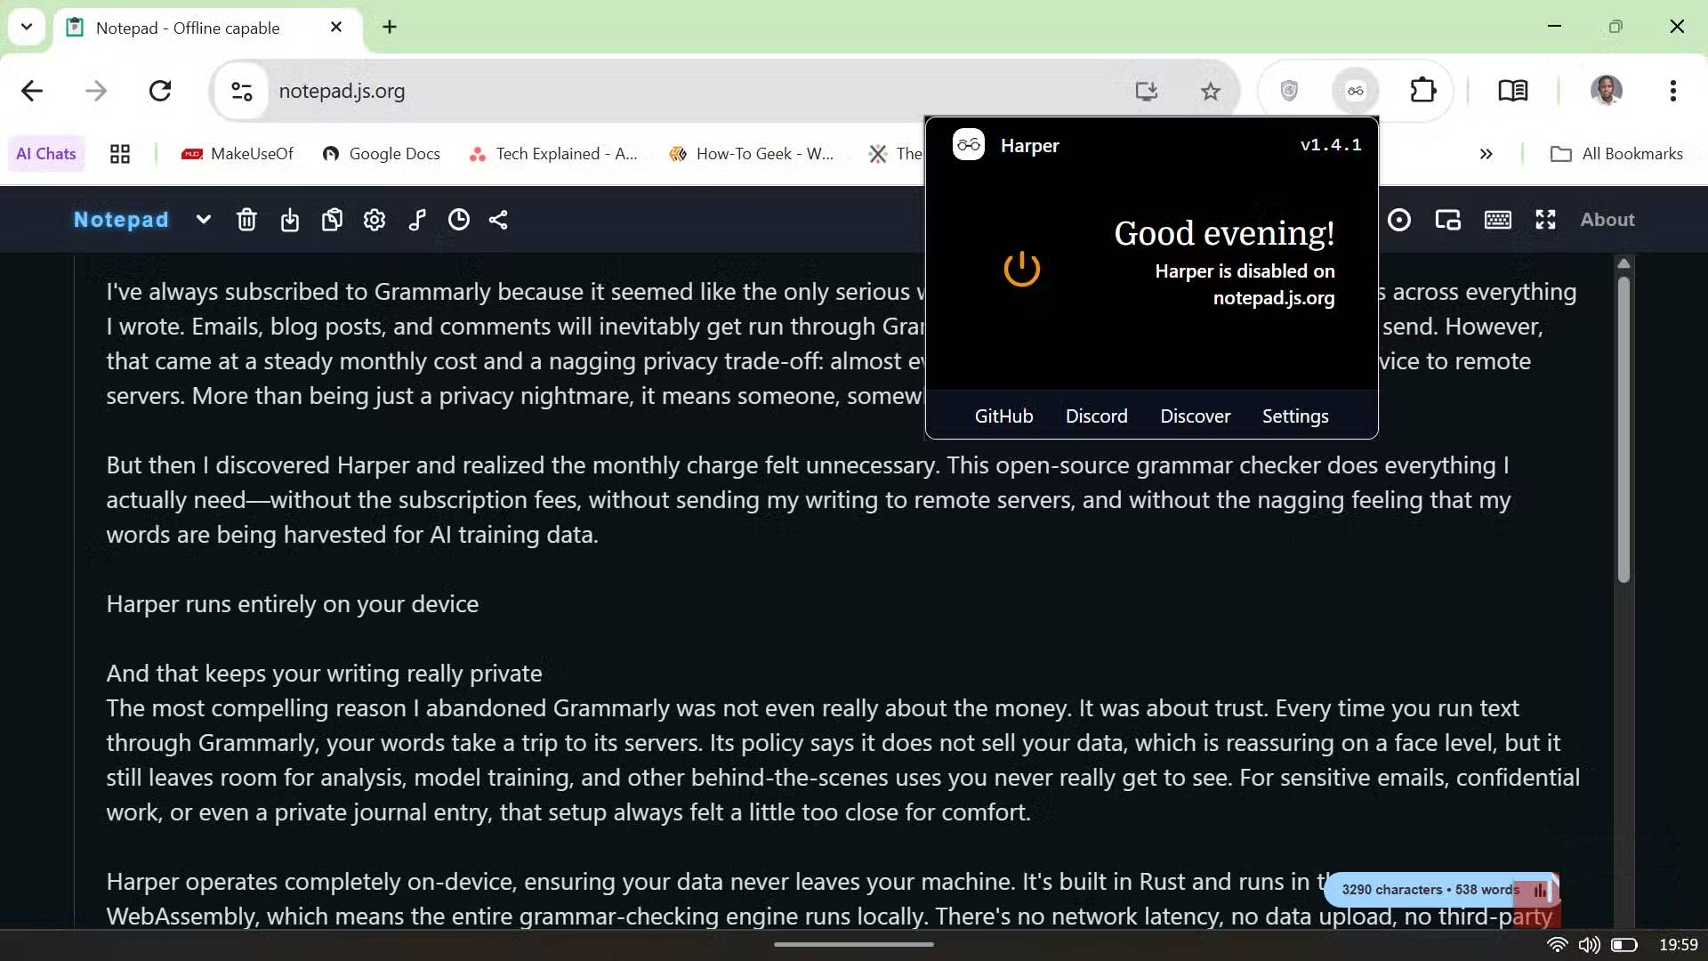The height and width of the screenshot is (961, 1708).
Task: Click the music note icon
Action: point(417,220)
